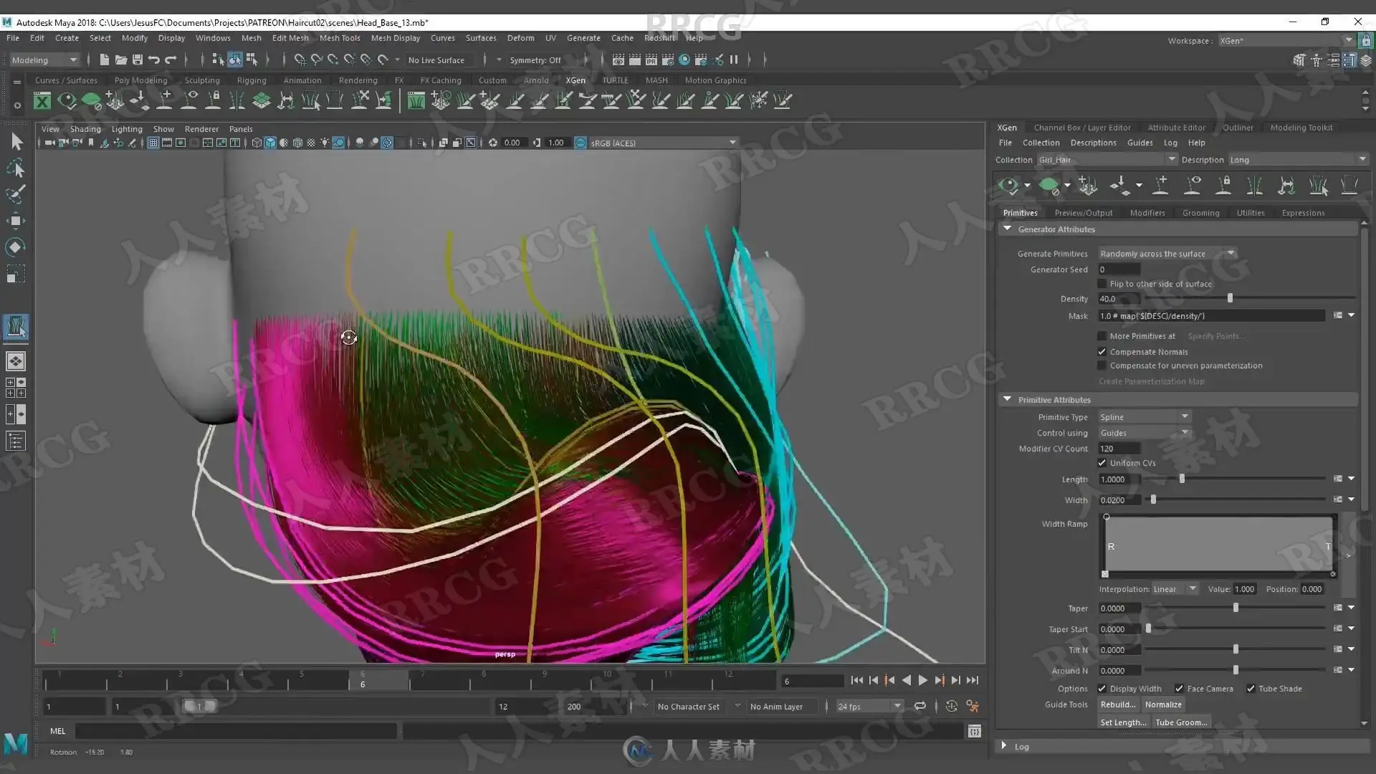
Task: Open the Generate Primitives dropdown
Action: pyautogui.click(x=1167, y=254)
